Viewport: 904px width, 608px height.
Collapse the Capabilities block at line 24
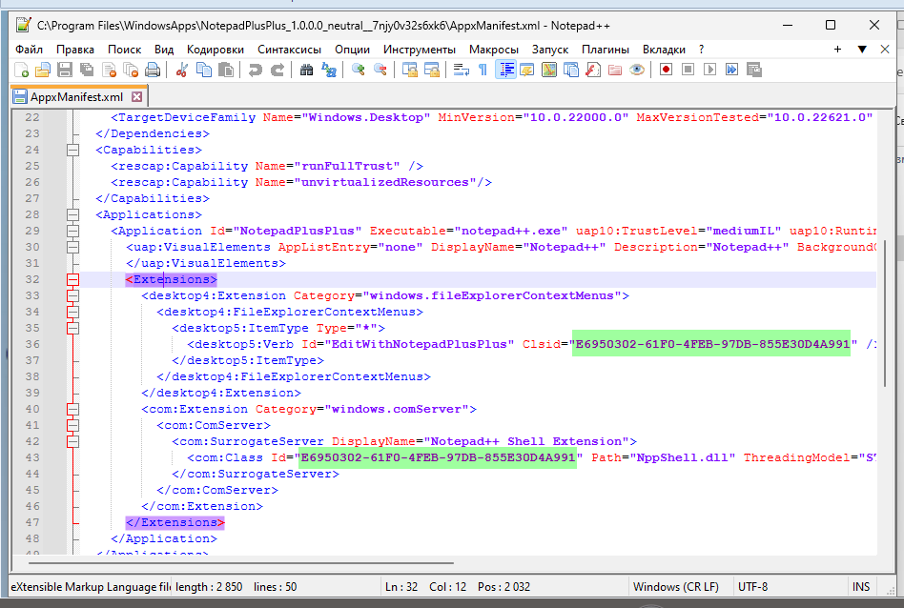72,150
